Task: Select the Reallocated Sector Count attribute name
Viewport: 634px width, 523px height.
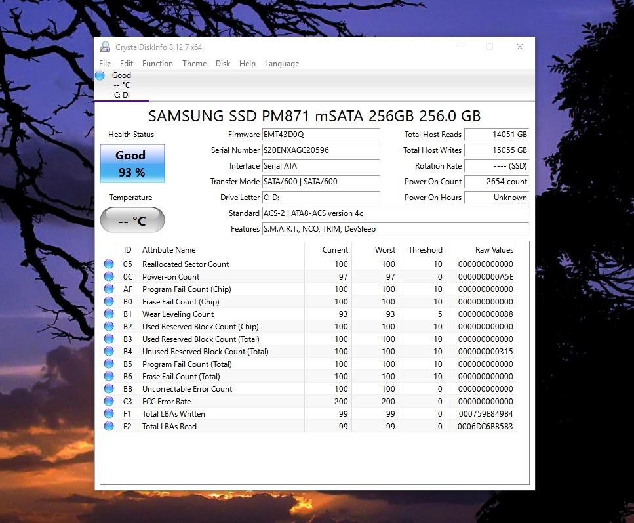Action: 185,264
